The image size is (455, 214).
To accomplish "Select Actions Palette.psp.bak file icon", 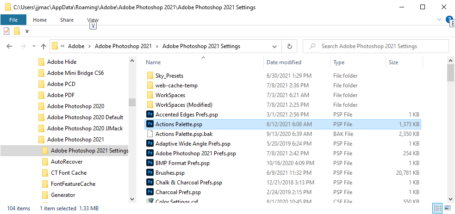I will click(x=150, y=134).
